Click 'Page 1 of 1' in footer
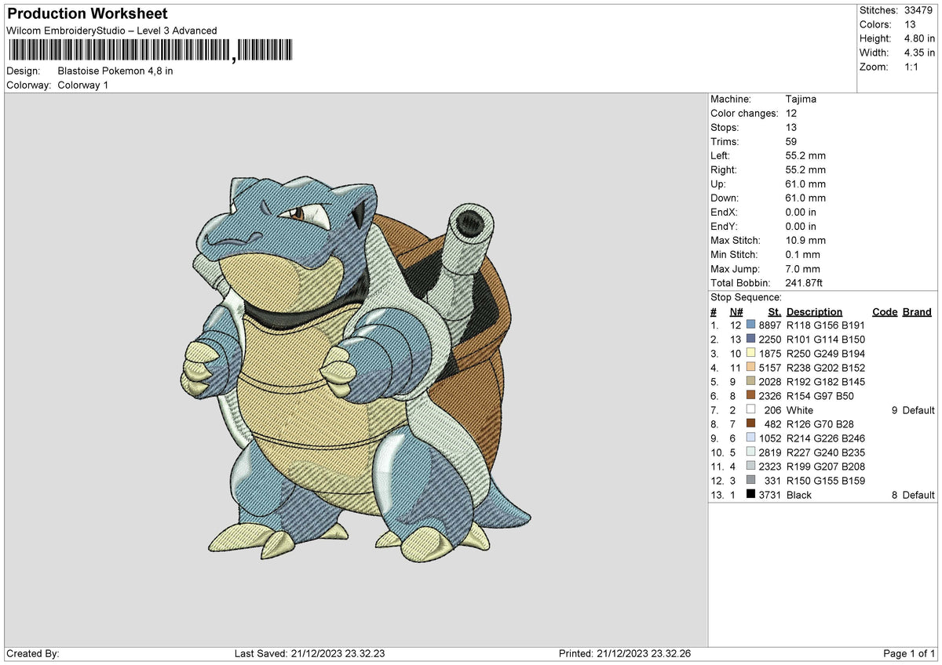Screen dimensions: 942x665 [x=909, y=653]
